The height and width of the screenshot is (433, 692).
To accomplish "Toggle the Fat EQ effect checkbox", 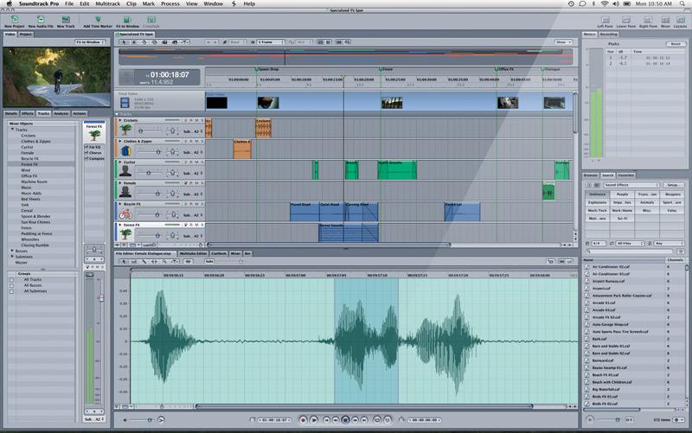I will coord(86,147).
